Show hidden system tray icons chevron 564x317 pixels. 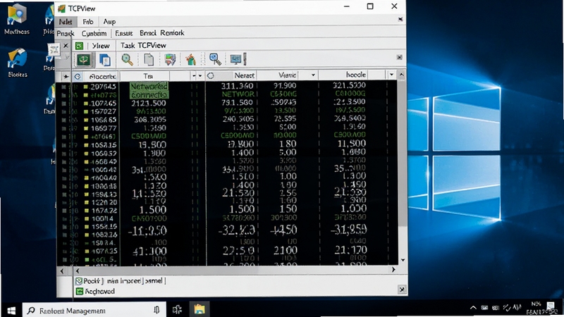[473, 308]
